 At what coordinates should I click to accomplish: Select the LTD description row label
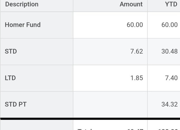pos(10,78)
